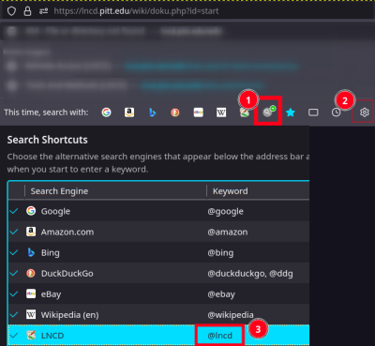Toggle the eBay search engine checkmark
The height and width of the screenshot is (346, 375).
14,294
